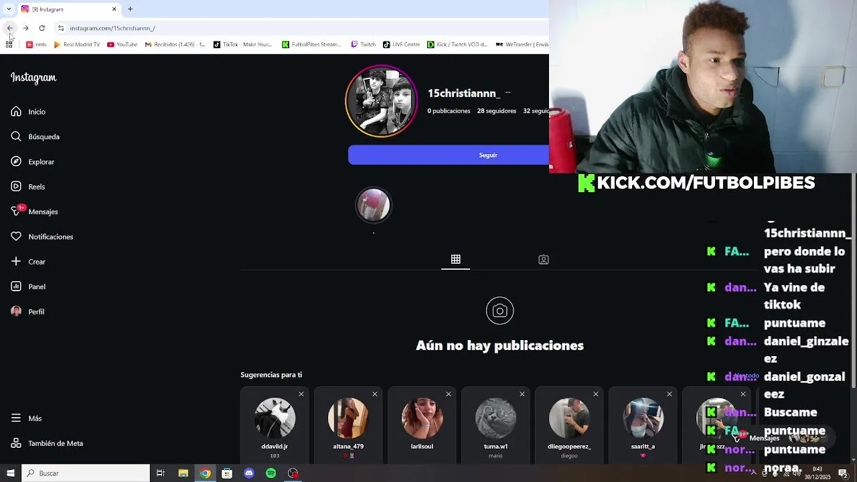Screen dimensions: 857x482
Task: Open File Explorer from the taskbar
Action: point(183,473)
